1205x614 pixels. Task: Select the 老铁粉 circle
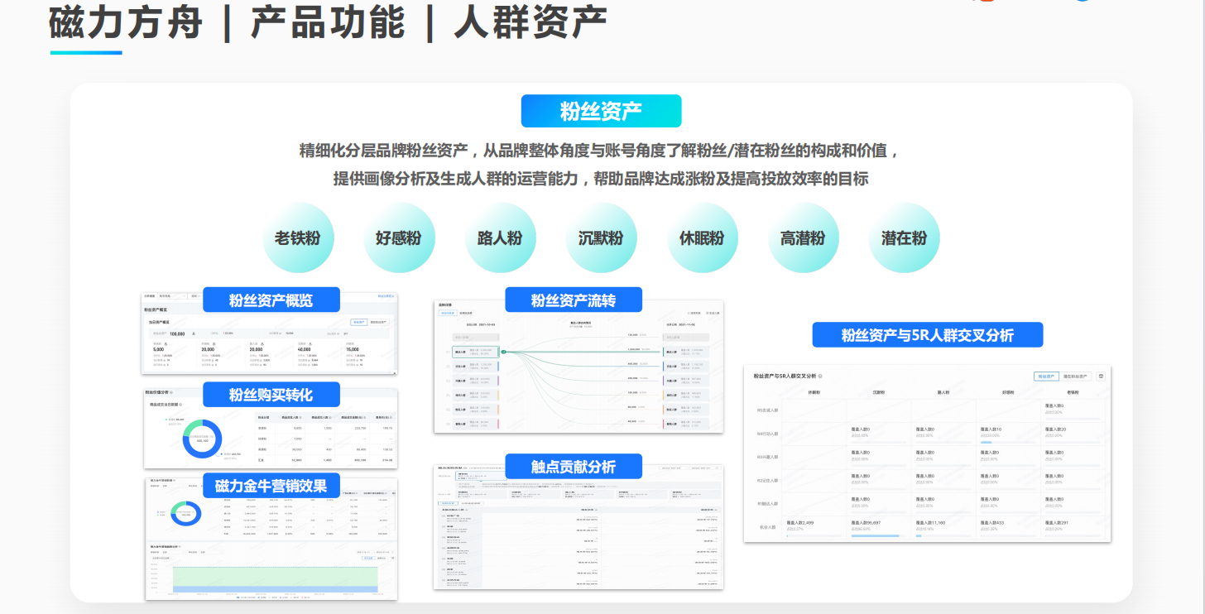click(x=297, y=238)
